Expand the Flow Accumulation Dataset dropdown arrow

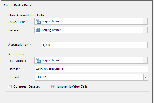pyautogui.click(x=145, y=30)
